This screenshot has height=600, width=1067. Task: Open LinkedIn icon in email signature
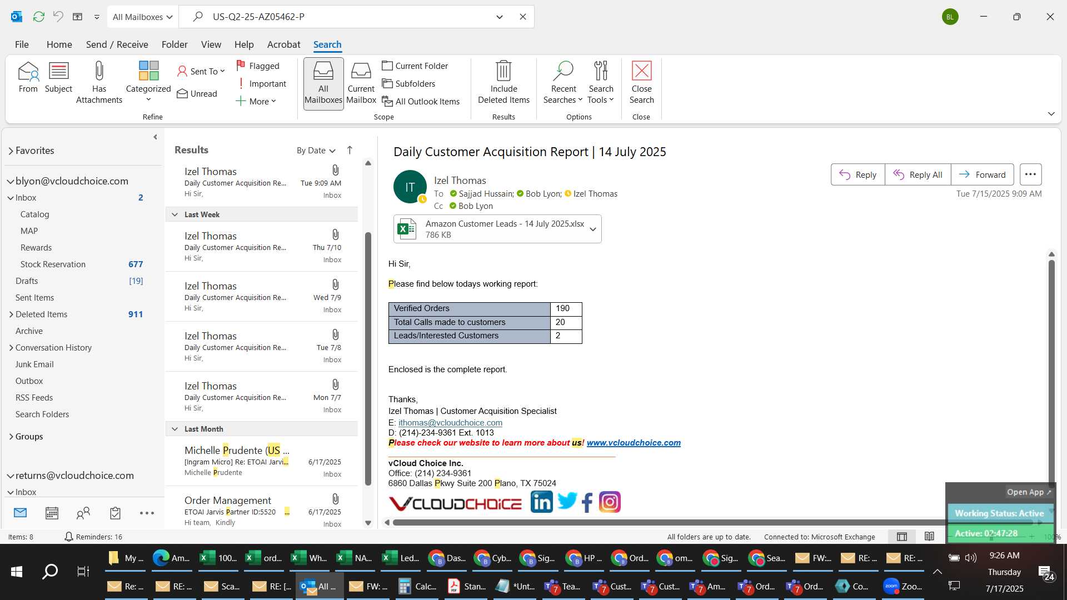point(541,502)
